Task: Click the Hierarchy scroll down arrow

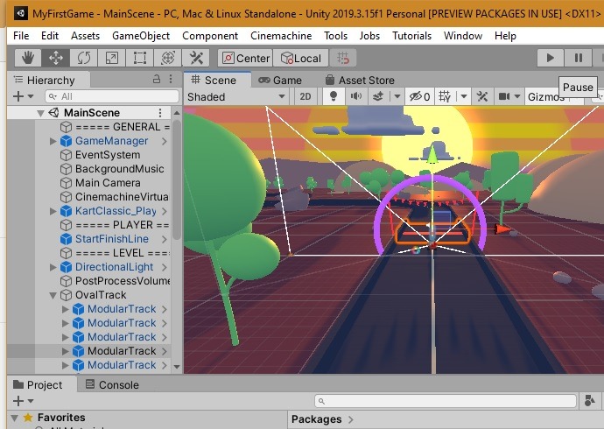Action: (x=177, y=366)
